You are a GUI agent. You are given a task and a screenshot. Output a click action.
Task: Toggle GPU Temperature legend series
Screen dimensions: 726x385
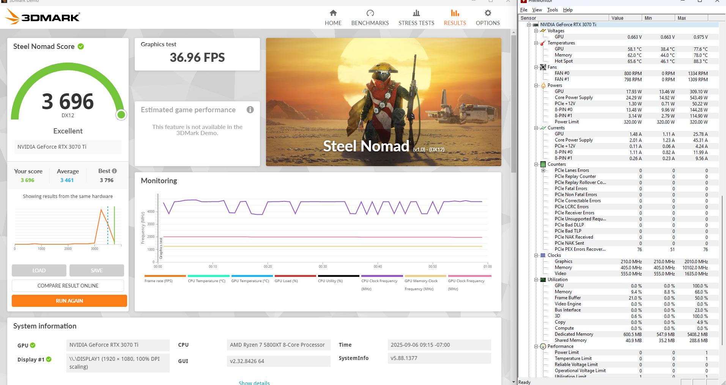click(x=252, y=279)
